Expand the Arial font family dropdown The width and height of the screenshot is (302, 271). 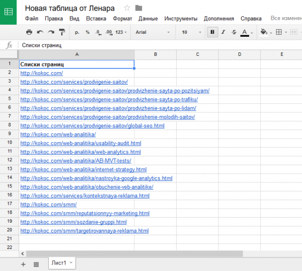[153, 32]
